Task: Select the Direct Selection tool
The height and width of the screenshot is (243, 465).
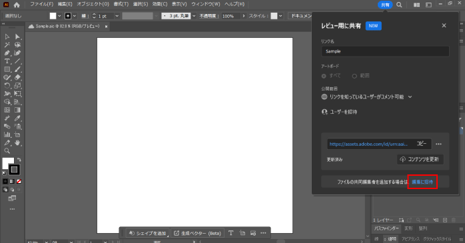Action: point(17,37)
